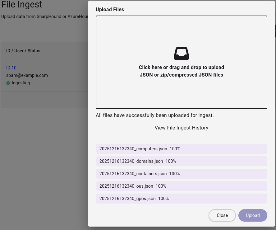The height and width of the screenshot is (230, 276).
Task: Click the 'JSON or zip/compressed JSON files' text
Action: [181, 75]
